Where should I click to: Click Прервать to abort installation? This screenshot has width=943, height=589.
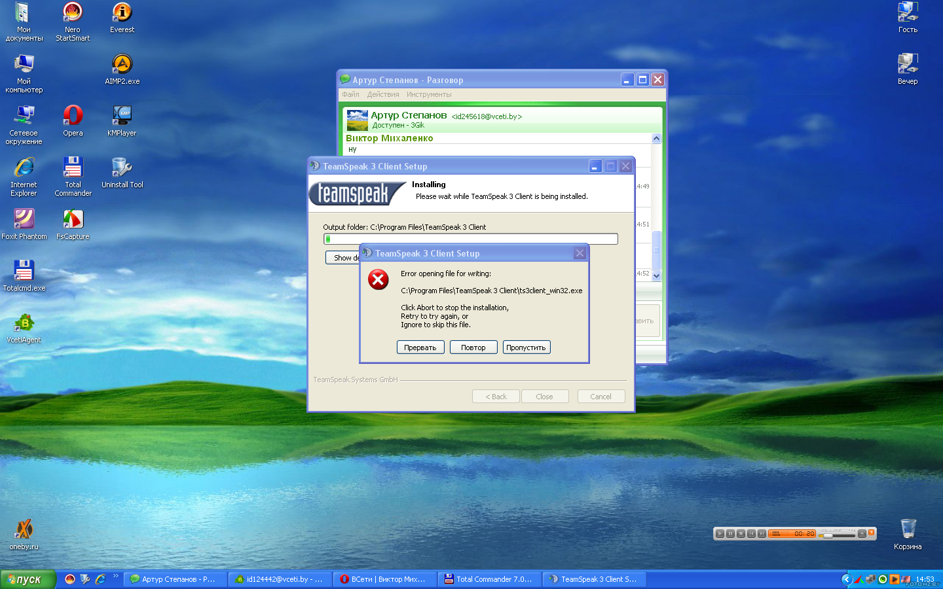pyautogui.click(x=420, y=348)
